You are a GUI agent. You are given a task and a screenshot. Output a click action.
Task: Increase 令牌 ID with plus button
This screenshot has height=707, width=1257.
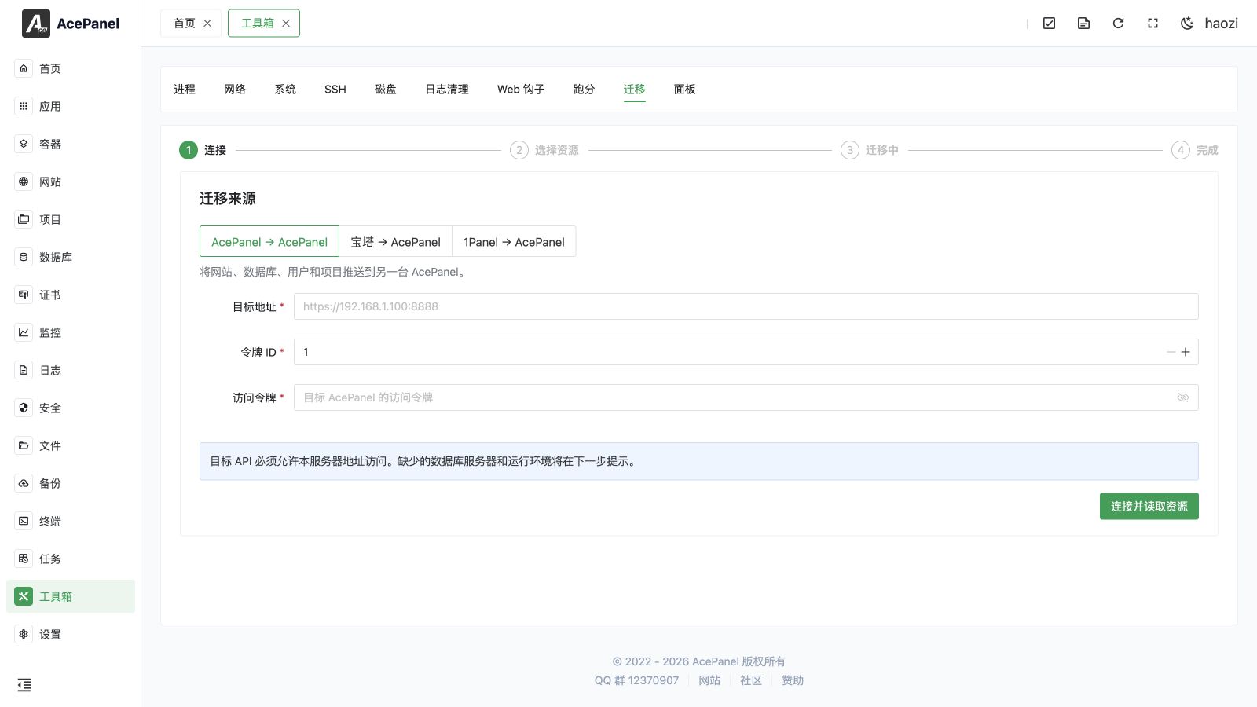[x=1186, y=352]
